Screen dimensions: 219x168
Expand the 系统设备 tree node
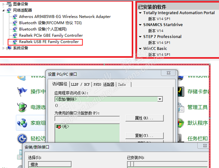3,48
